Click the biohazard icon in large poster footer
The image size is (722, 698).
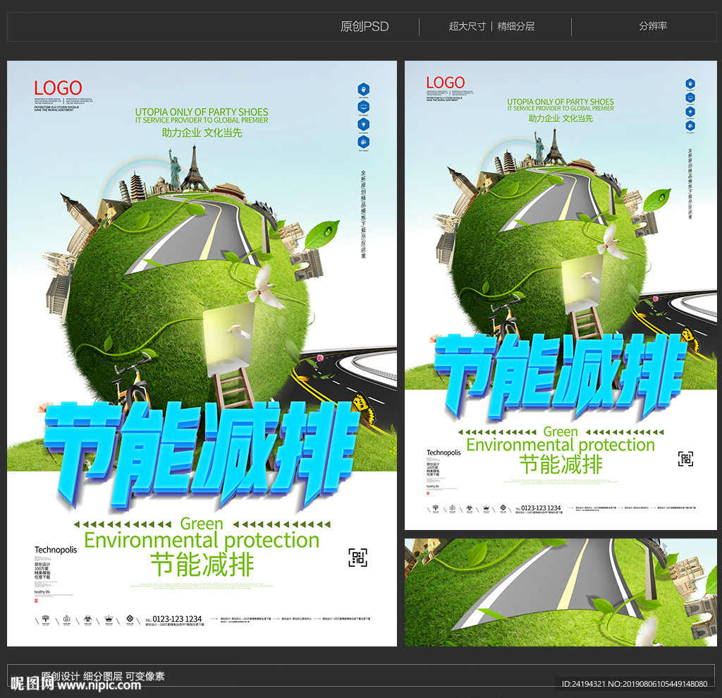coord(87,619)
